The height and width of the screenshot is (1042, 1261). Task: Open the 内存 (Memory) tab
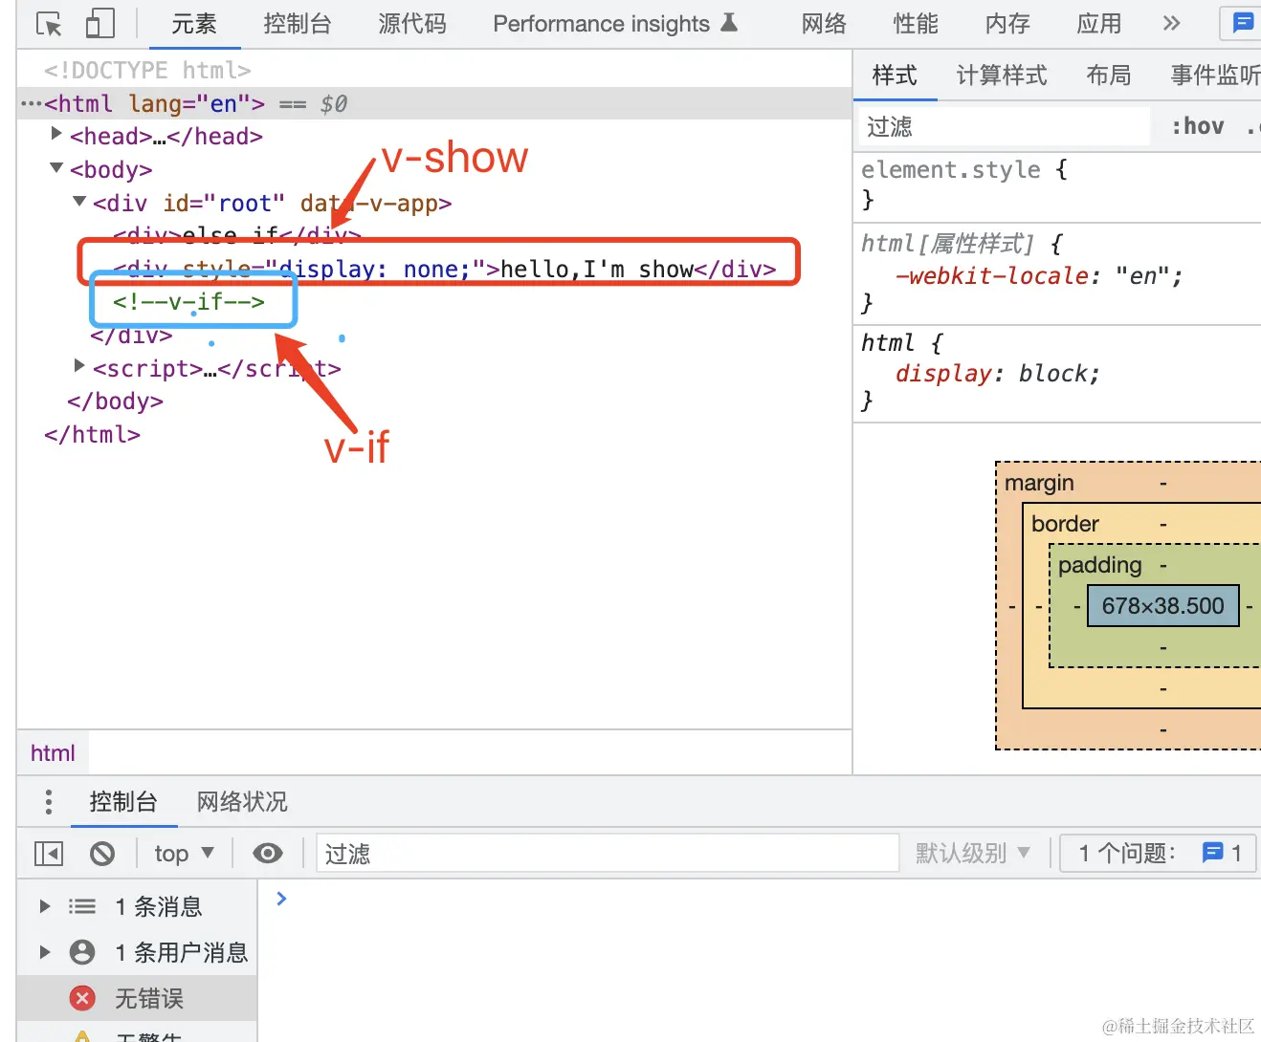pyautogui.click(x=1007, y=24)
